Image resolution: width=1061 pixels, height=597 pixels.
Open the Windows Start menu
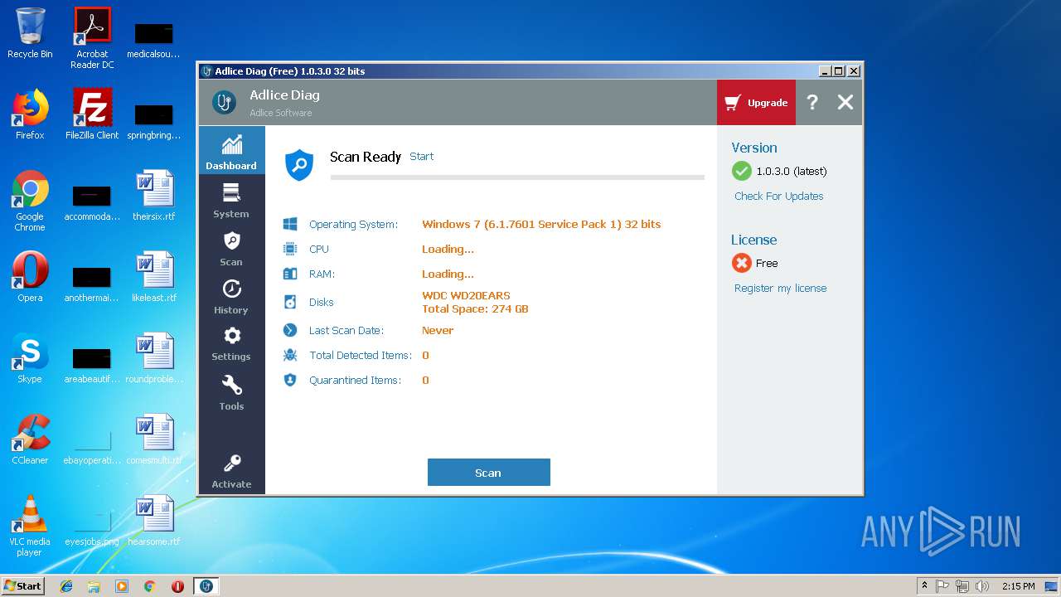tap(22, 585)
